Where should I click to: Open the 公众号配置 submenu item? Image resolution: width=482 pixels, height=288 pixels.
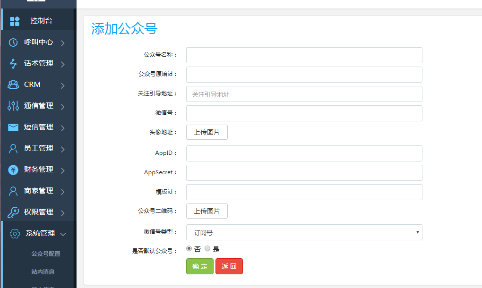46,254
